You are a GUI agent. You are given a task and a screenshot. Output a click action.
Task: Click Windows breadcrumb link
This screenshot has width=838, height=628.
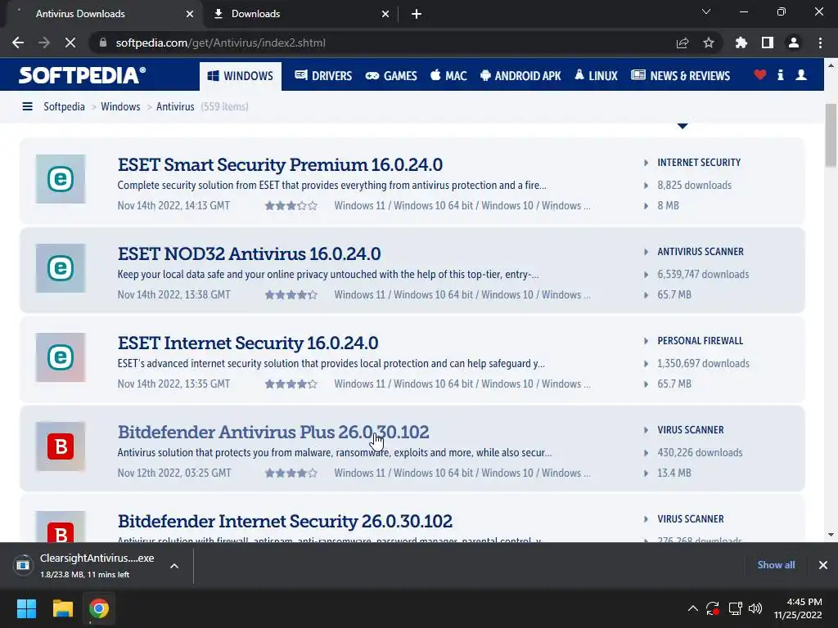click(x=120, y=106)
